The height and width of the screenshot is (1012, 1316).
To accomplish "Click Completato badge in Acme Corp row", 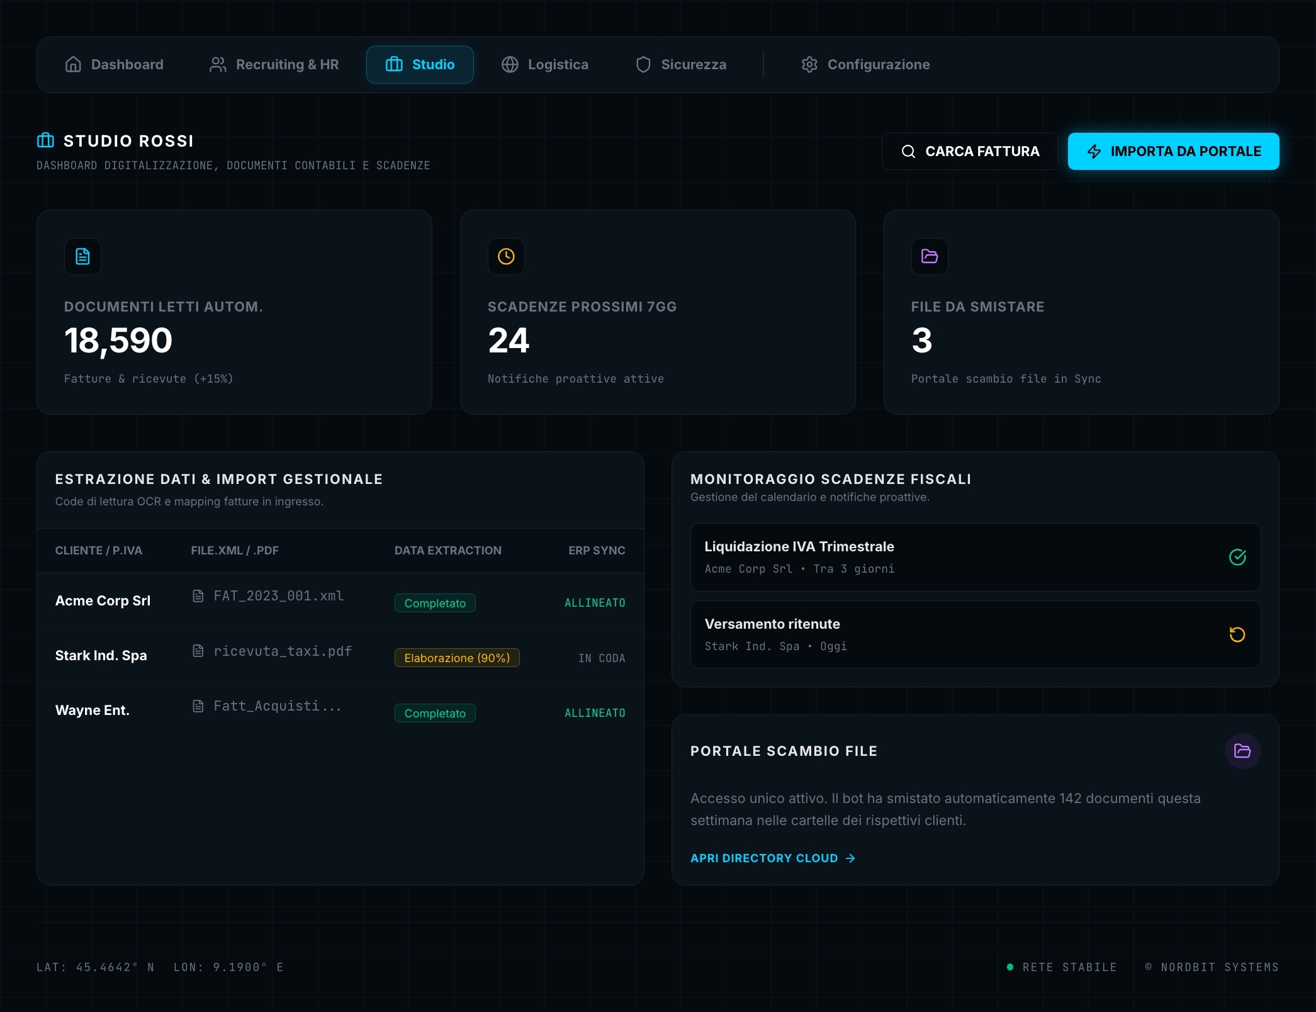I will [435, 603].
